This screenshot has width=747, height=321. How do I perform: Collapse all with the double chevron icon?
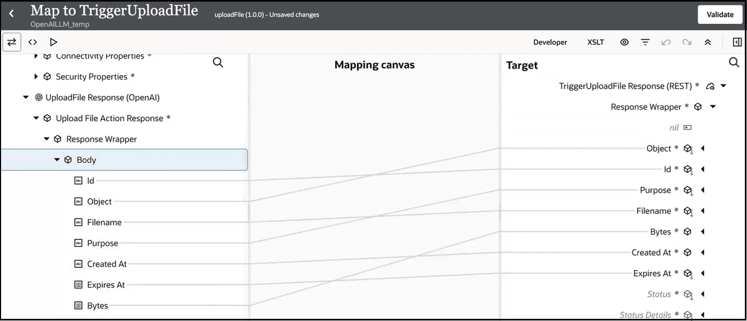(708, 42)
